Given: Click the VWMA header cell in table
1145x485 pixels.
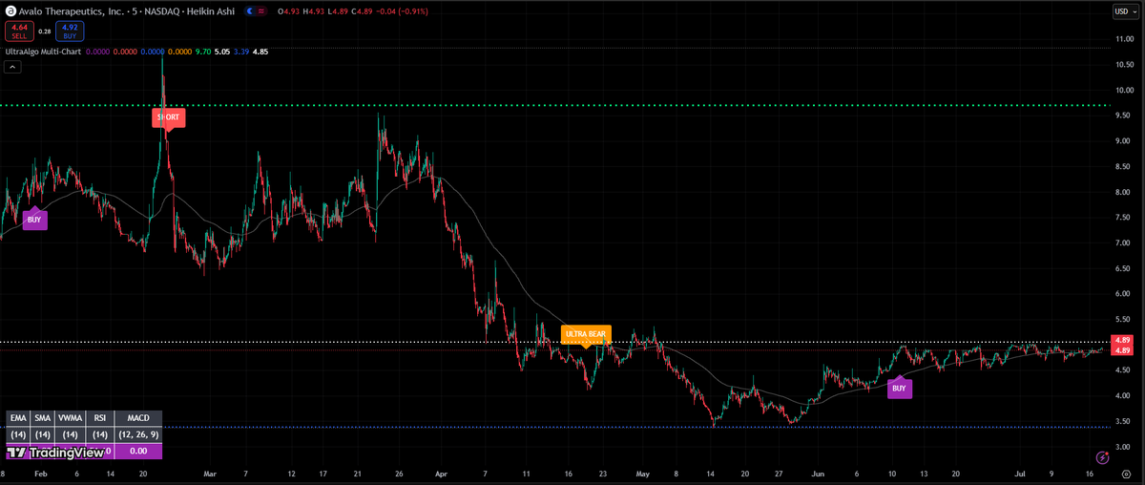Looking at the screenshot, I should pos(69,418).
